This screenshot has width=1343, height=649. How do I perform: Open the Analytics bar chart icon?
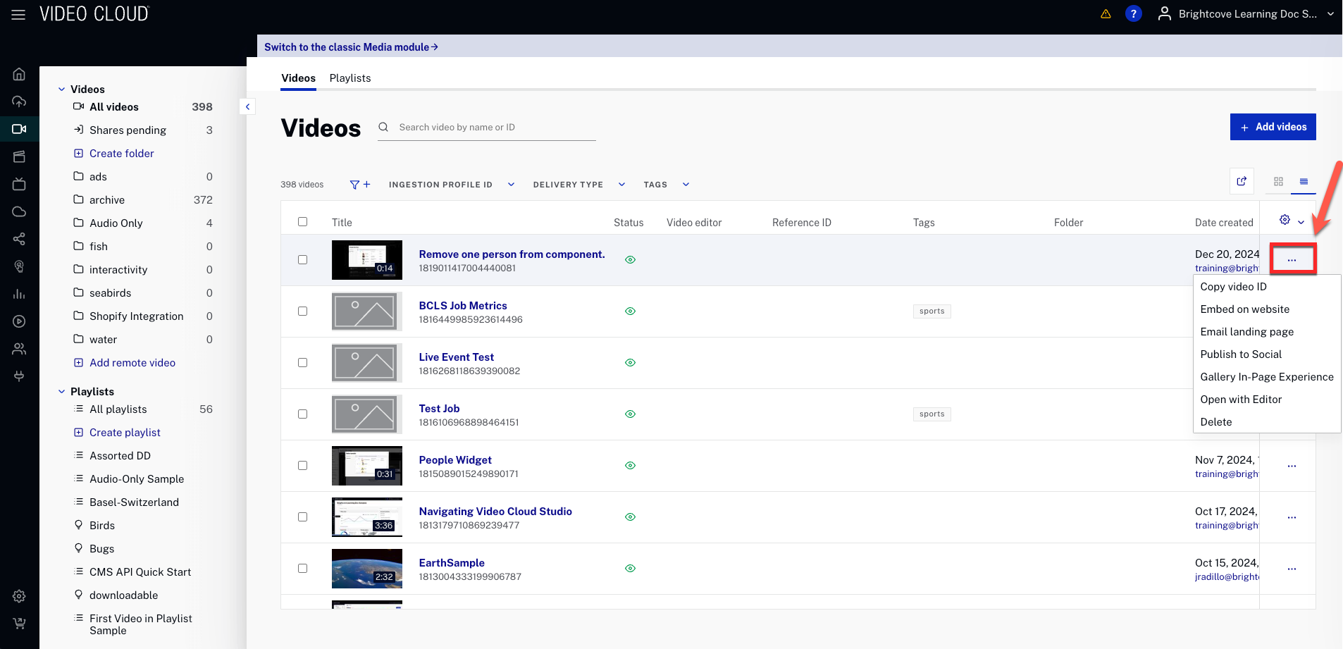click(x=19, y=294)
